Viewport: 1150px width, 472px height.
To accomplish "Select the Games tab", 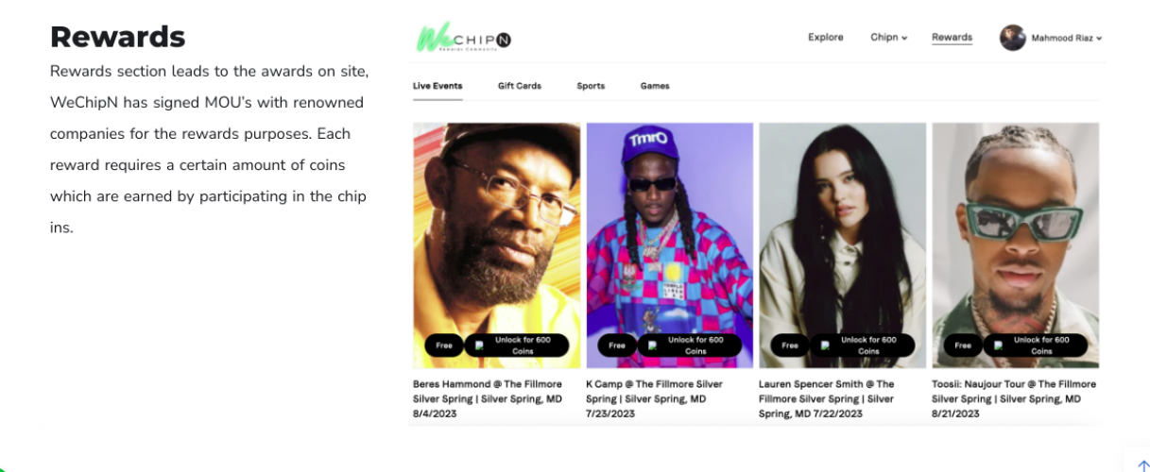I will pos(655,86).
